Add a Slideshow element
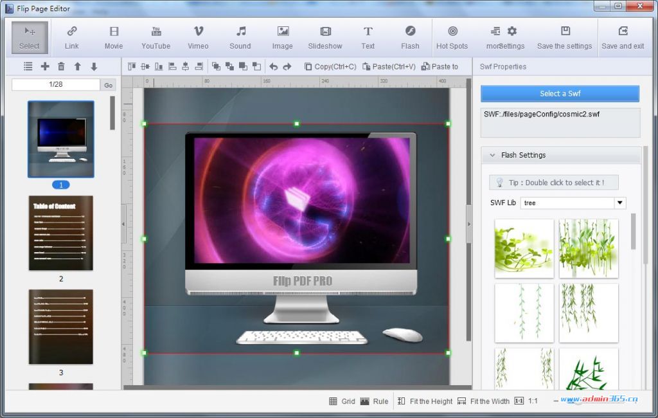 325,37
